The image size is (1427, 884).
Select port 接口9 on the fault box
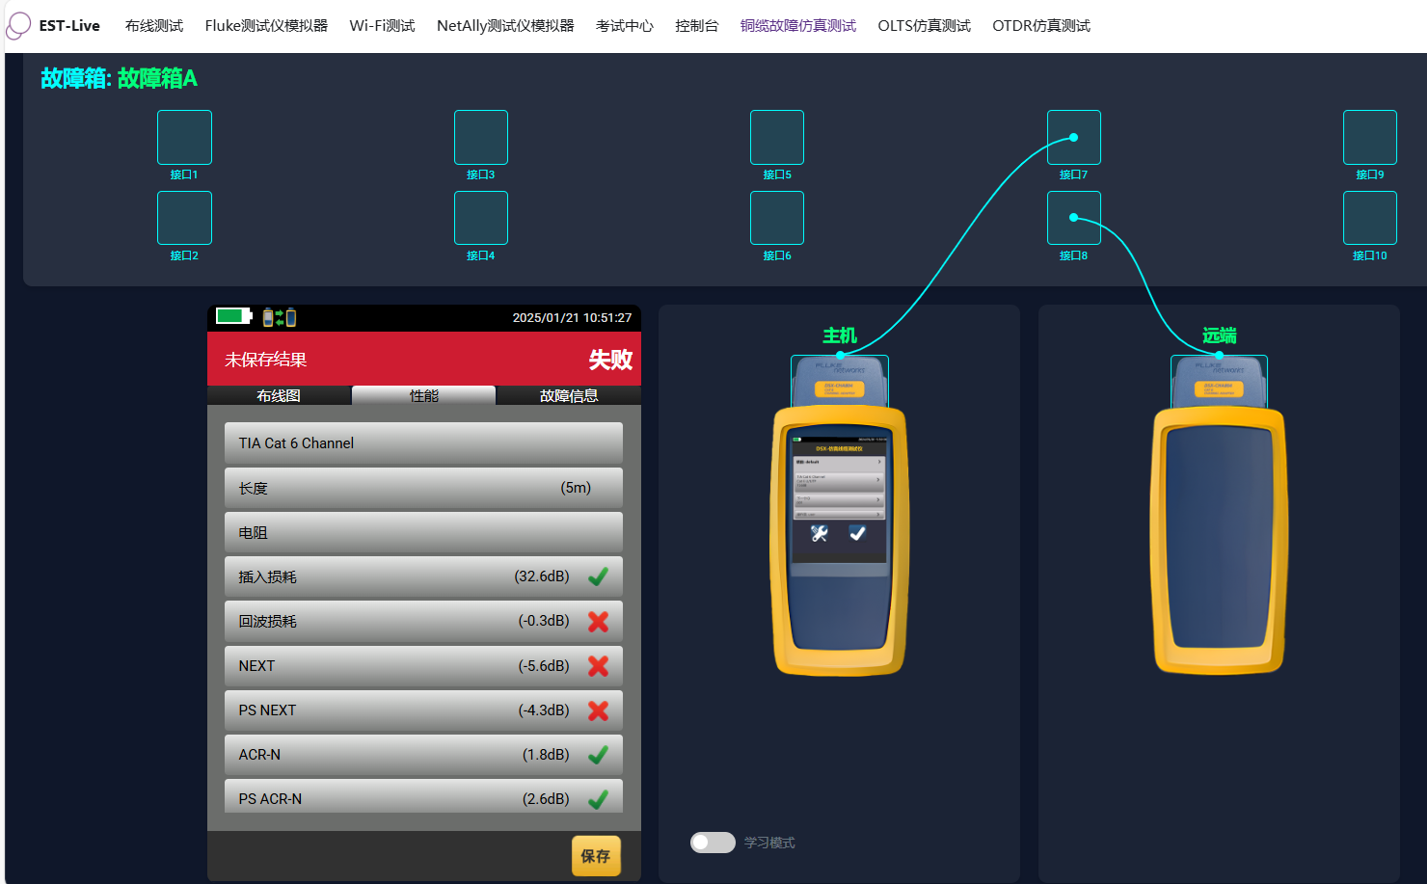coord(1370,137)
